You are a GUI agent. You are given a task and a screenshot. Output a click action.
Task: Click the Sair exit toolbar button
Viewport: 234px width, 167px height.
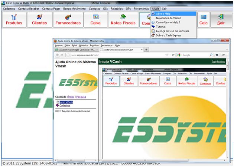pyautogui.click(x=221, y=20)
